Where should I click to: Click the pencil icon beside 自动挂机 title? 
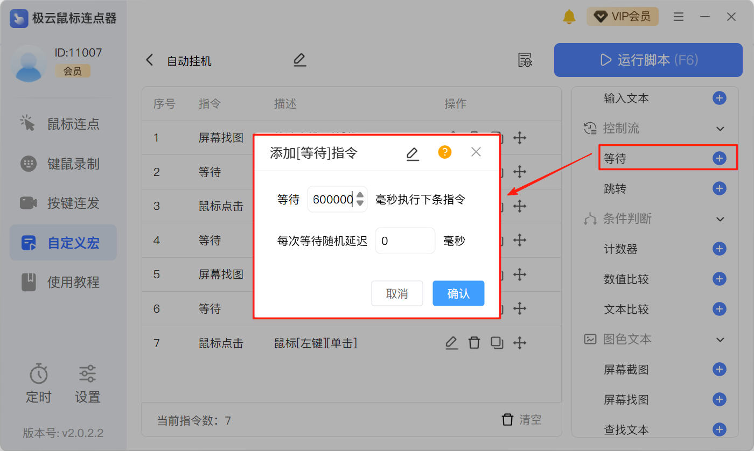pyautogui.click(x=299, y=60)
